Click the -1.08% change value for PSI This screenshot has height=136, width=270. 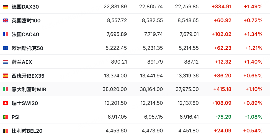click(x=254, y=117)
